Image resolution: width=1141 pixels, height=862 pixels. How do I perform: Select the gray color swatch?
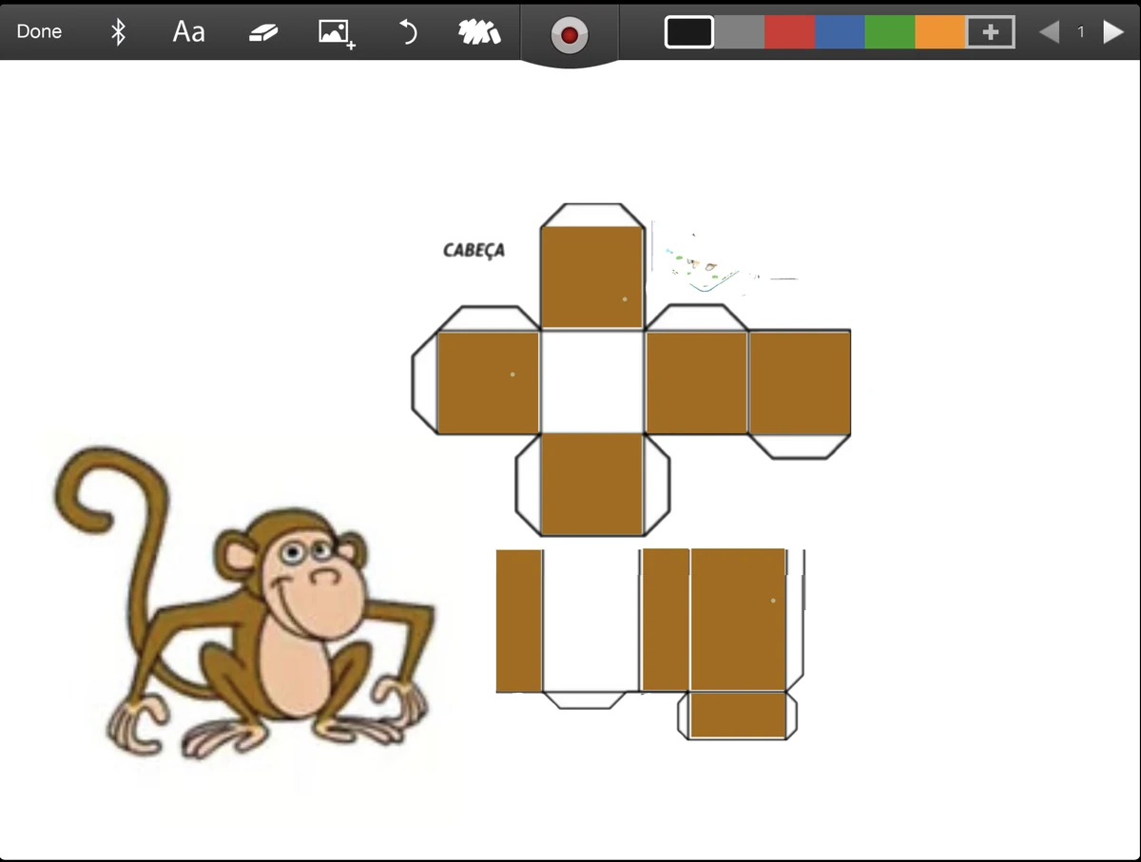click(x=739, y=31)
